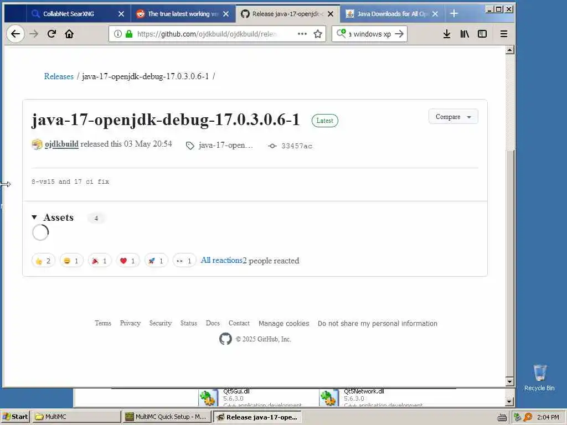Open page actions three-dot menu
567x425 pixels.
(302, 34)
